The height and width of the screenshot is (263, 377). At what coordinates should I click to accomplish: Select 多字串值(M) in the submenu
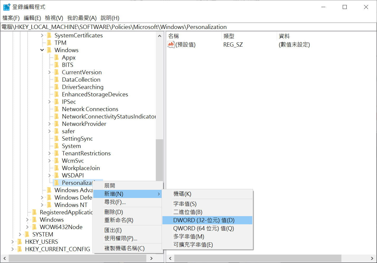point(207,237)
